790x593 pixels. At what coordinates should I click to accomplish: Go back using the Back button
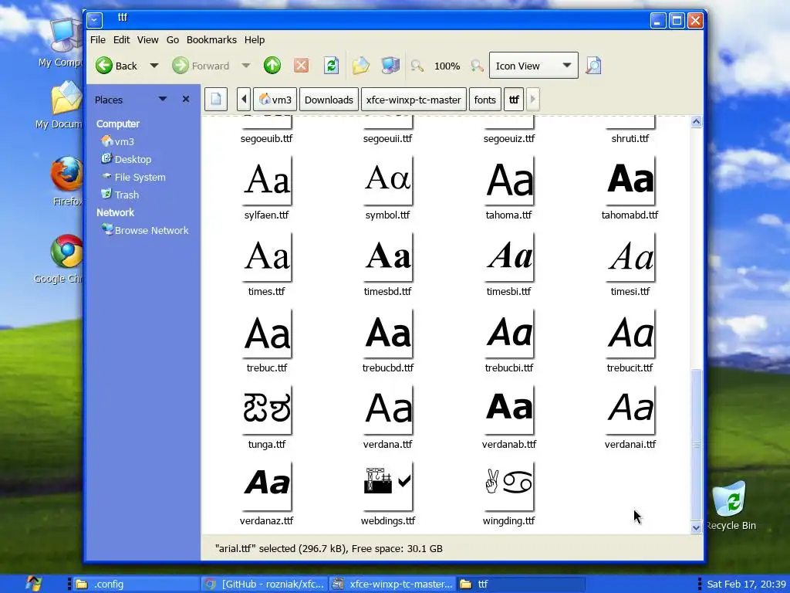117,66
